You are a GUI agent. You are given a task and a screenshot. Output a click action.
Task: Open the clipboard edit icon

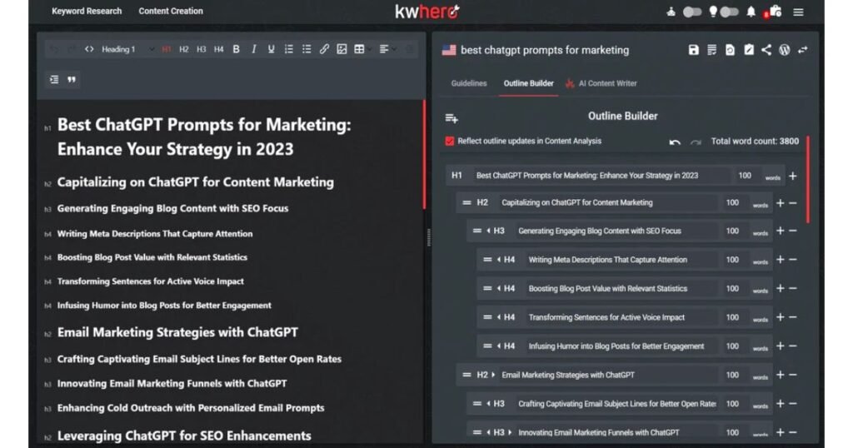(749, 50)
